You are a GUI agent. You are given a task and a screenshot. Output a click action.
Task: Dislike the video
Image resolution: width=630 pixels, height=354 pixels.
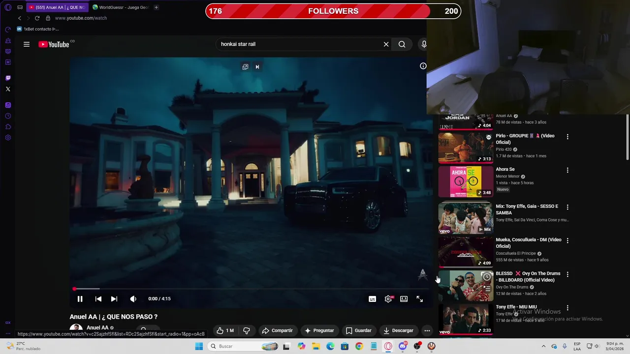coord(247,330)
